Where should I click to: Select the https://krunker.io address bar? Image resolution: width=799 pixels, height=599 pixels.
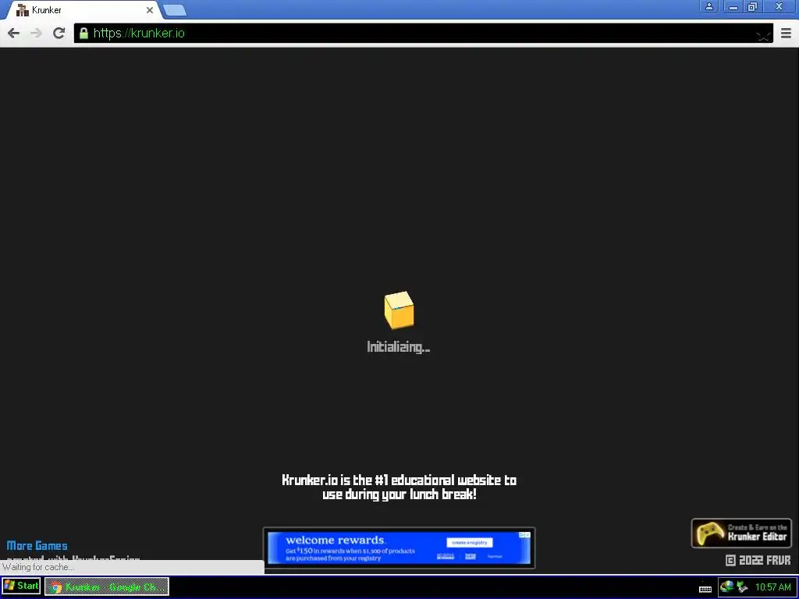click(x=423, y=34)
